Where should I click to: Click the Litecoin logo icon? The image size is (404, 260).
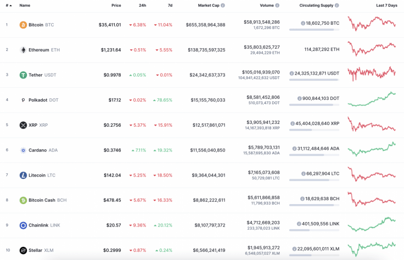click(23, 176)
